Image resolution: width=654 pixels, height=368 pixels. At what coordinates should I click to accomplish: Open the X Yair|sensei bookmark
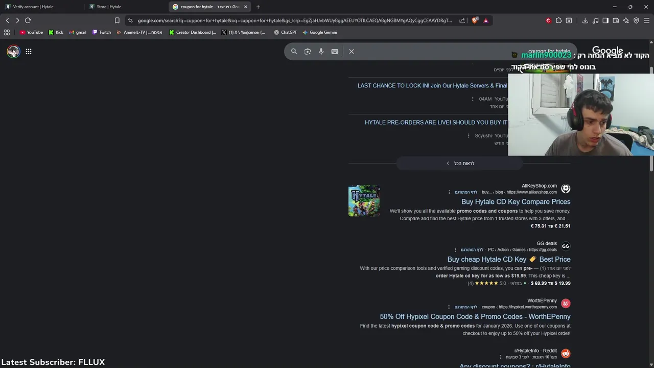click(243, 32)
